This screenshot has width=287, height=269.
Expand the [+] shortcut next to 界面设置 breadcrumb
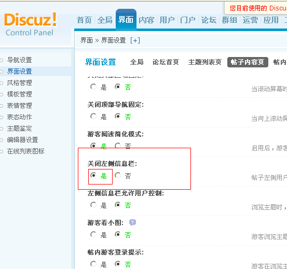pos(135,40)
